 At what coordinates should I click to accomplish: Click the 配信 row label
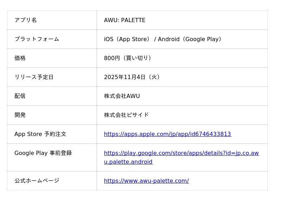(x=20, y=96)
